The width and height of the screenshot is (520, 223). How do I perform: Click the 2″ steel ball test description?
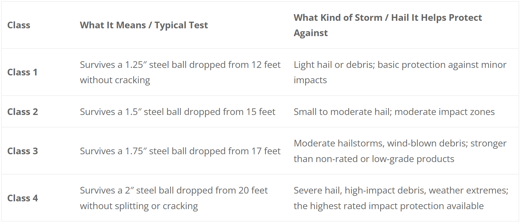tap(174, 190)
